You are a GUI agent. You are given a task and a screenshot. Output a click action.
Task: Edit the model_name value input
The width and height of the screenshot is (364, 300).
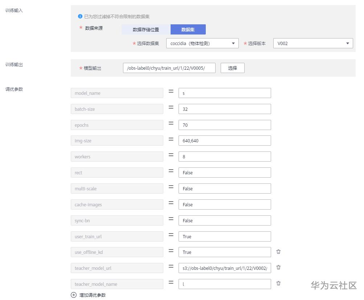point(225,93)
